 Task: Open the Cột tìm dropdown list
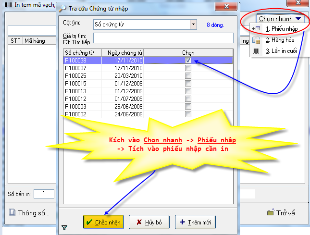pos(193,24)
